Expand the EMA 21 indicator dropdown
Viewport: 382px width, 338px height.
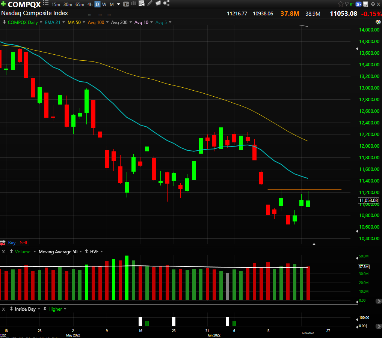coord(63,22)
